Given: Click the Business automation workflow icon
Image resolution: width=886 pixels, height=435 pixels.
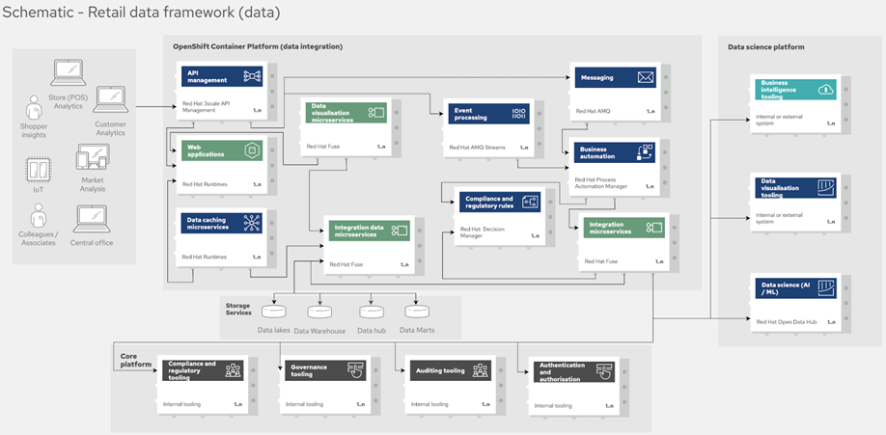Looking at the screenshot, I should coord(645,152).
